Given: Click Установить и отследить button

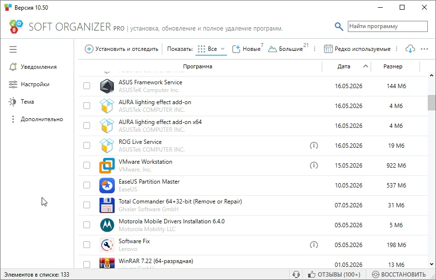Looking at the screenshot, I should pos(122,49).
